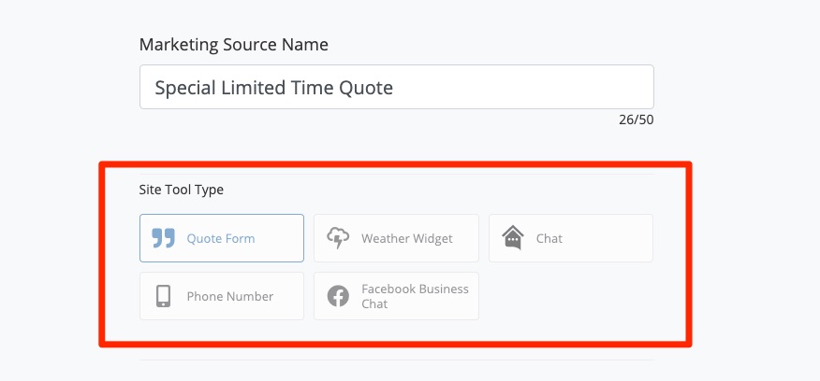
Task: Select the Quote Form site tool type
Action: (222, 238)
